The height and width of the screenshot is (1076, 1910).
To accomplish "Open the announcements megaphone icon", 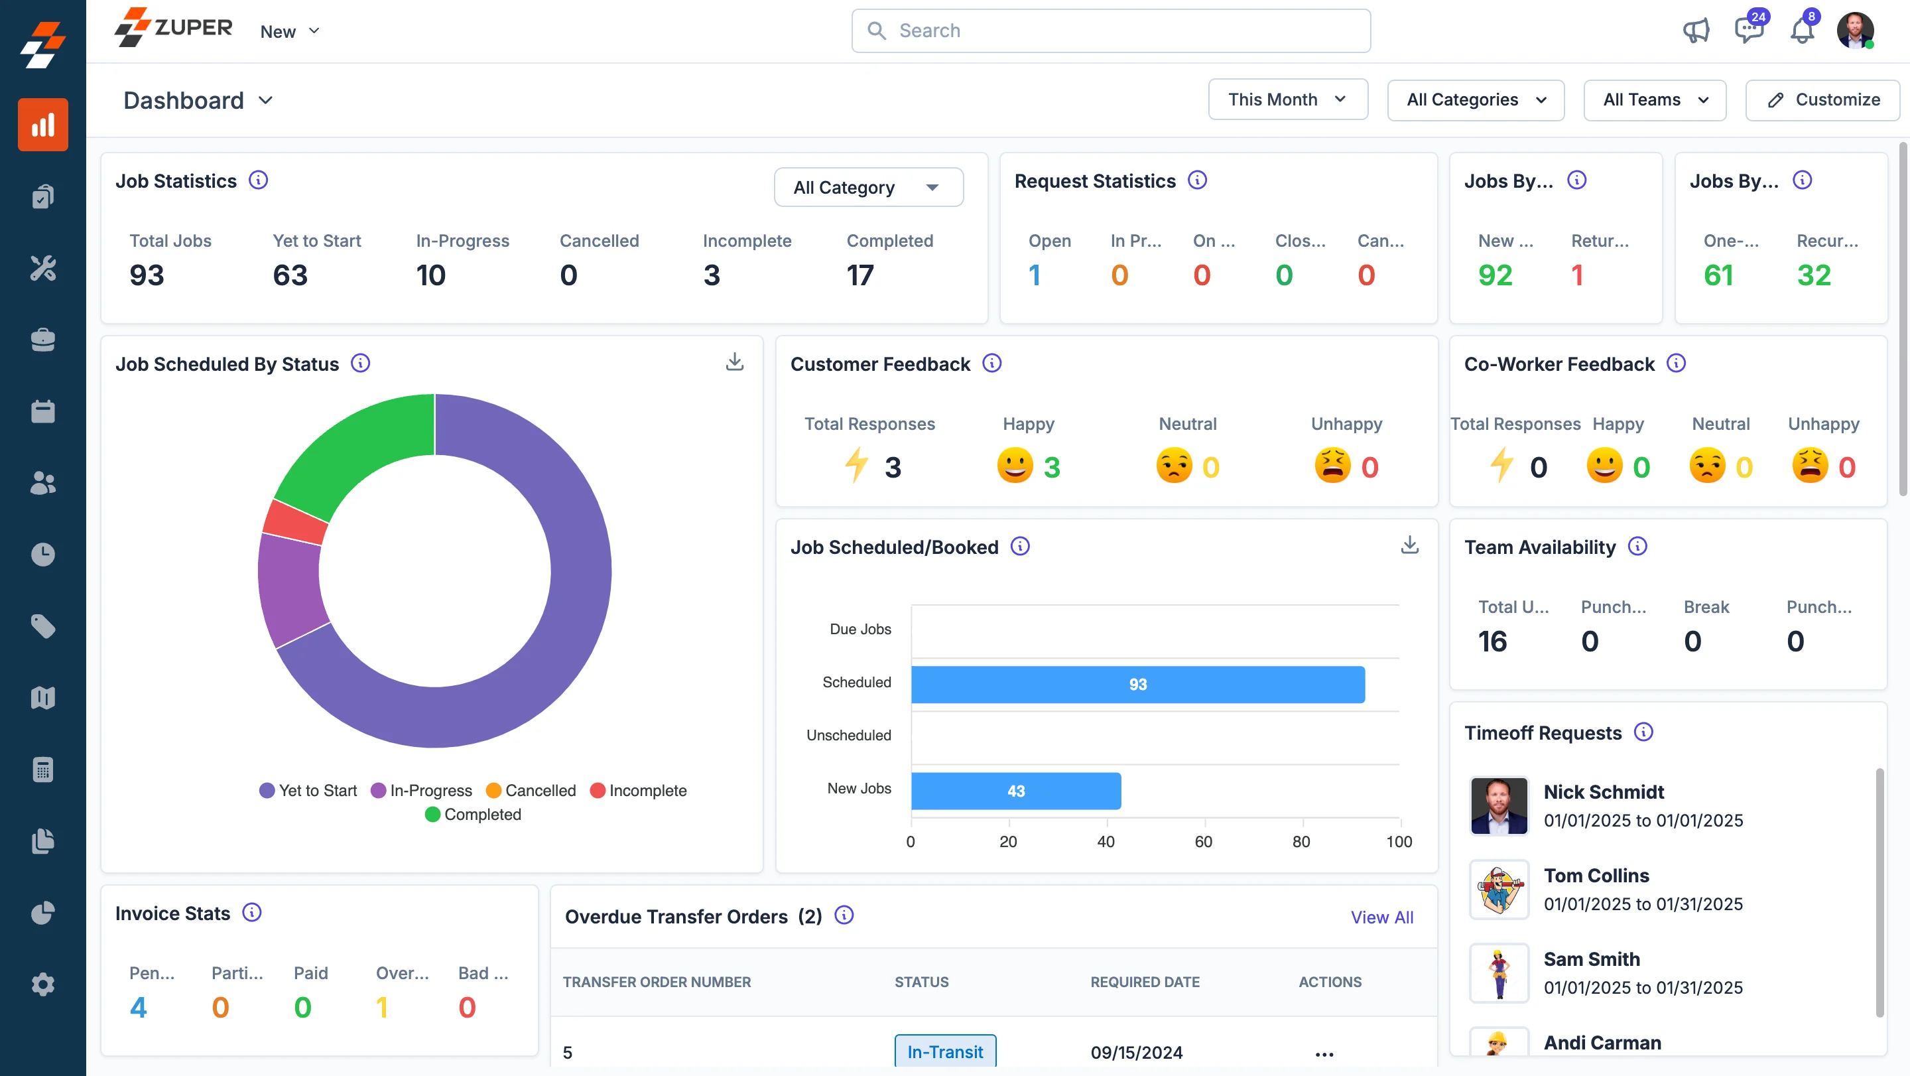I will (1697, 31).
